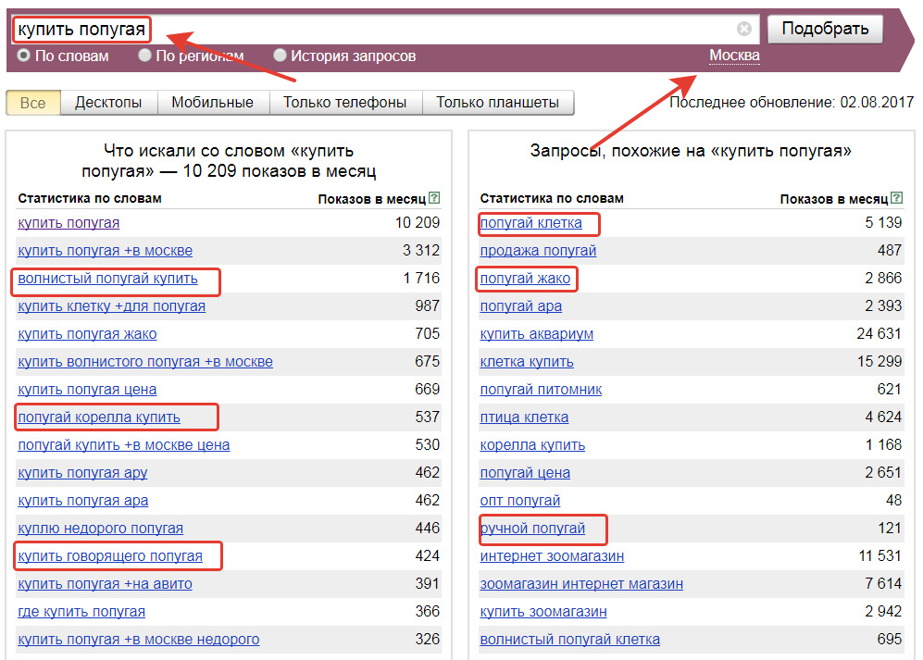Select the 'История запросов' radio button
Image resolution: width=923 pixels, height=660 pixels.
point(280,56)
